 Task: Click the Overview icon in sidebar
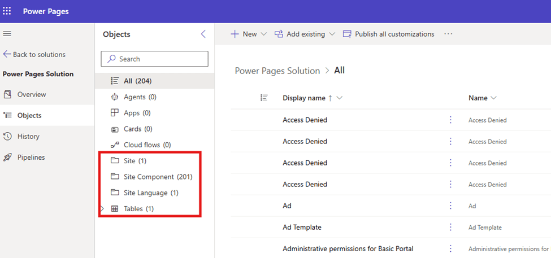click(8, 94)
